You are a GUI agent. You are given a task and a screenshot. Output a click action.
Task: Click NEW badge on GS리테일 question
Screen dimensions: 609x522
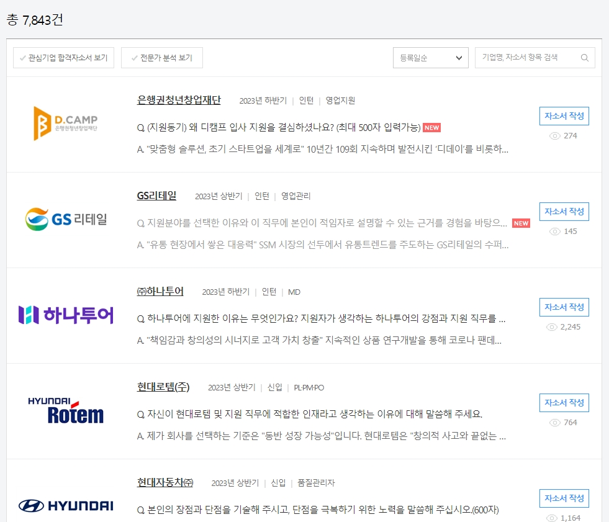tap(521, 223)
